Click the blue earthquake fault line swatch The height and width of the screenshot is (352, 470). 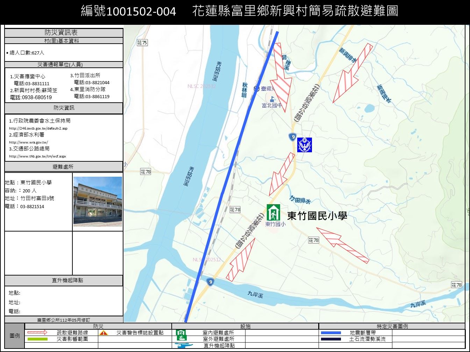click(x=330, y=333)
